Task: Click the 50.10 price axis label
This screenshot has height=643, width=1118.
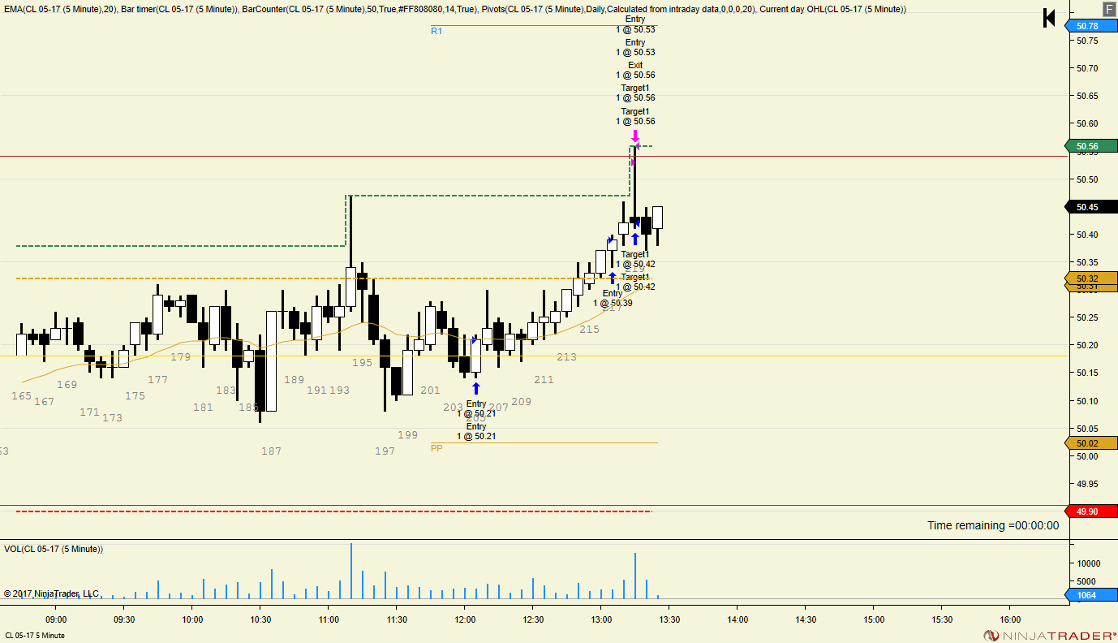Action: [1087, 401]
